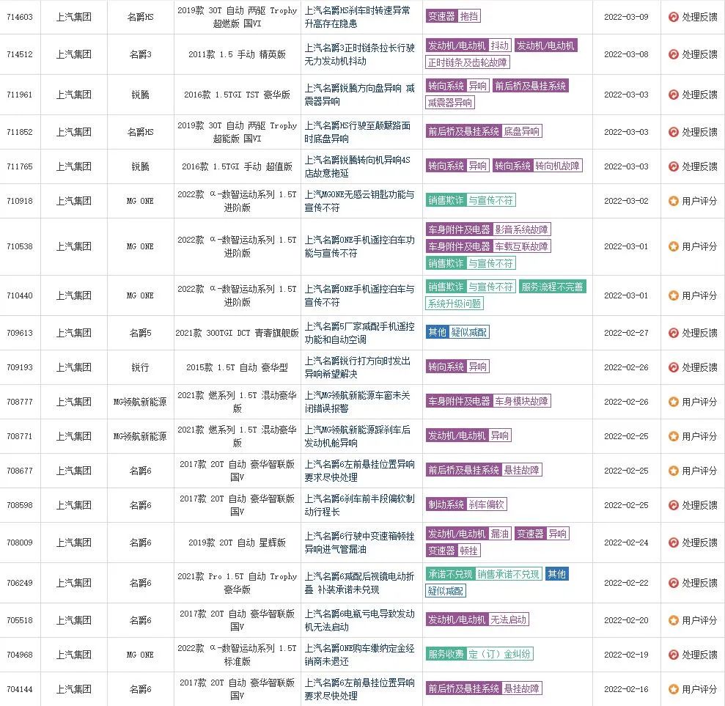Click the 疑似减配 tag on the 名爵5 row
725x706 pixels.
pyautogui.click(x=471, y=331)
